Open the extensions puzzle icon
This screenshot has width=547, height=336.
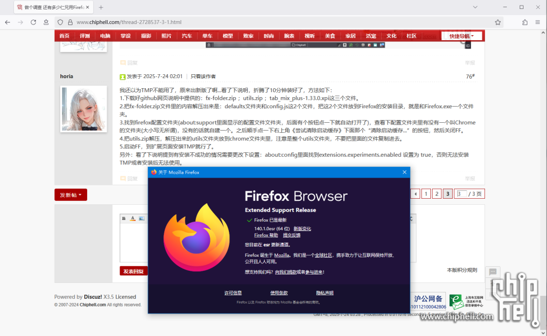[525, 22]
